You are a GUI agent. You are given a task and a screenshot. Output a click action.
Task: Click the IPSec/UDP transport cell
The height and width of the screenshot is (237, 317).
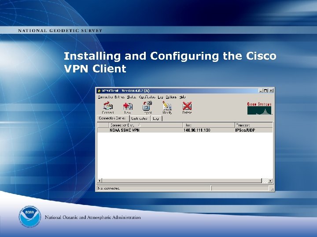(x=245, y=130)
